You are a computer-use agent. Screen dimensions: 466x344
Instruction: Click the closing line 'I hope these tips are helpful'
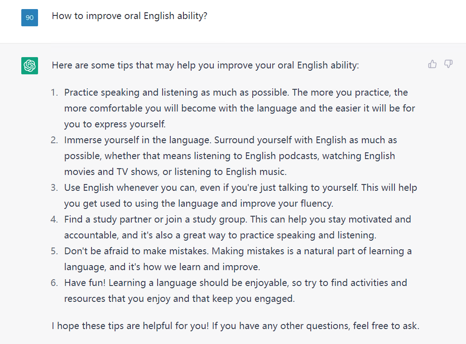tap(235, 326)
